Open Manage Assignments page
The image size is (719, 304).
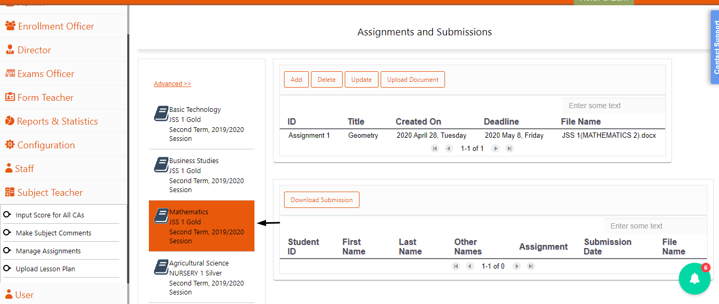(48, 251)
